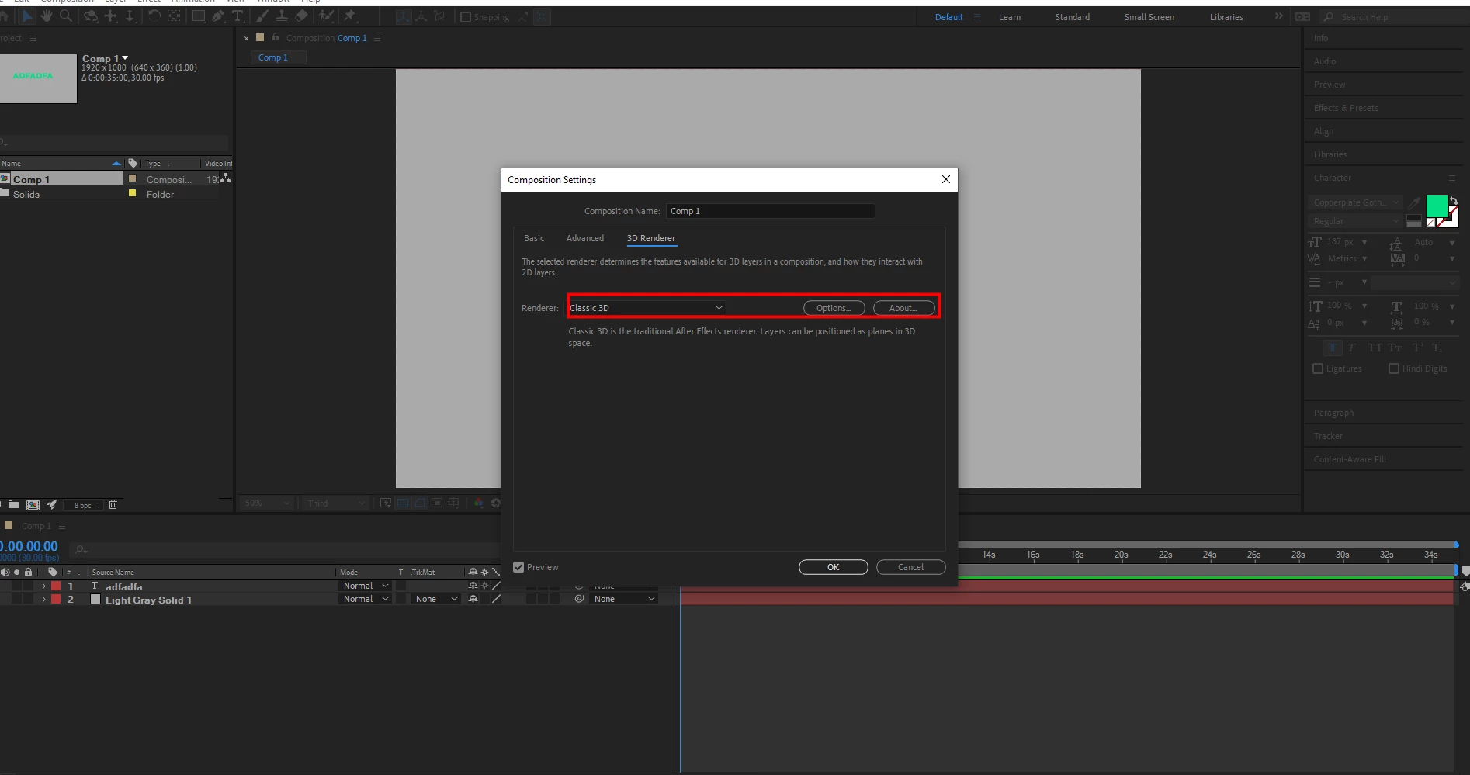This screenshot has width=1470, height=775.
Task: Apply Faux Bold style in Character panel
Action: click(x=1332, y=348)
